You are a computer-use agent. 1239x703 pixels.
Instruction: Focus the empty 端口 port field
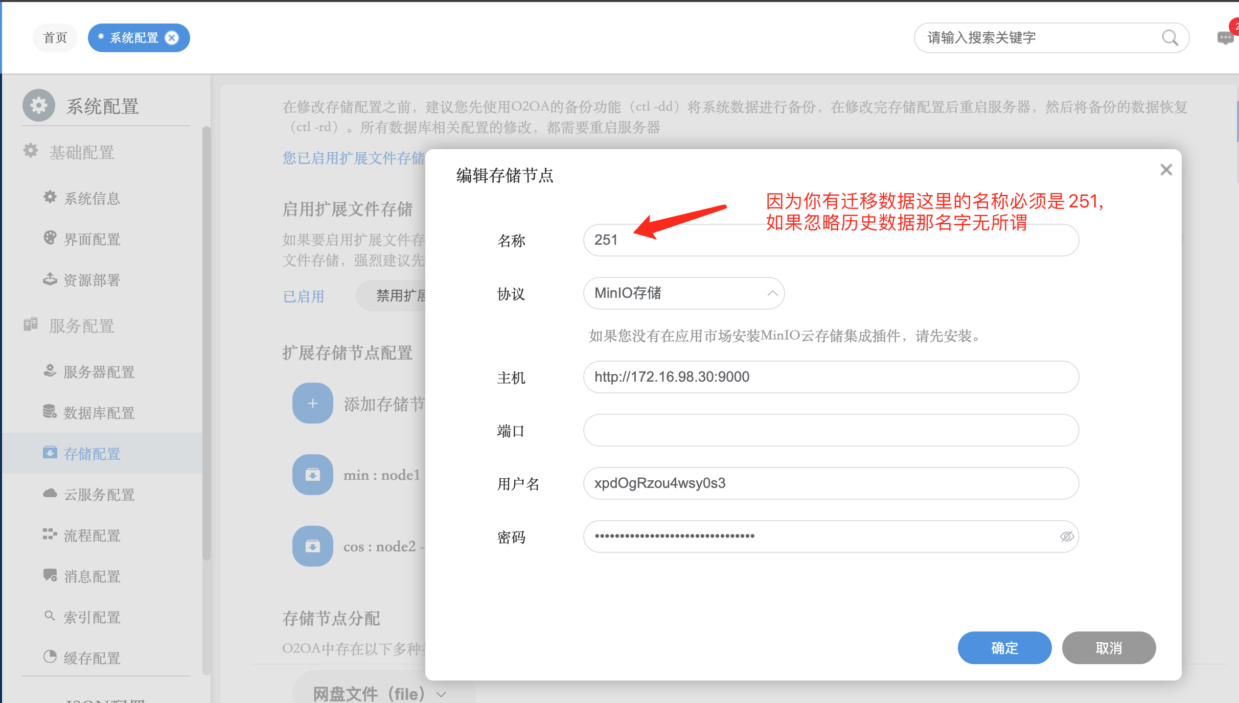pyautogui.click(x=831, y=430)
